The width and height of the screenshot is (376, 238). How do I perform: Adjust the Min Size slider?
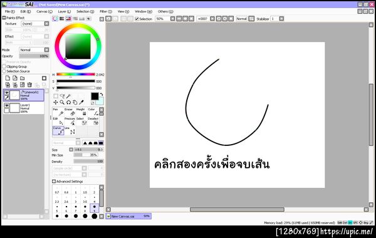86,155
